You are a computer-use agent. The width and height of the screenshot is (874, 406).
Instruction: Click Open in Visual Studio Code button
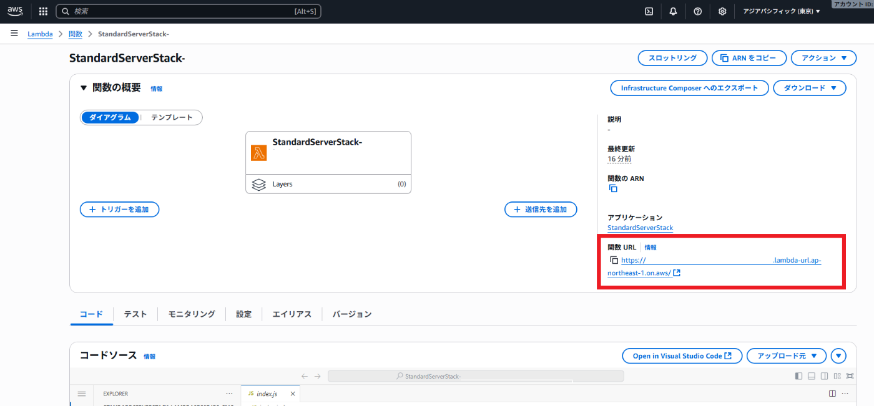(x=682, y=356)
